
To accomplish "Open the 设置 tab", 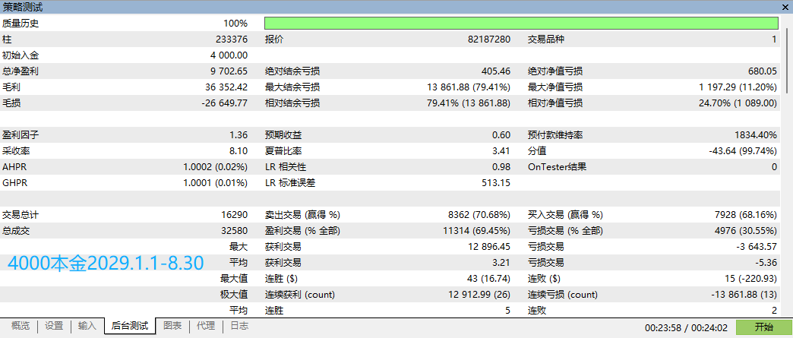I will point(54,326).
